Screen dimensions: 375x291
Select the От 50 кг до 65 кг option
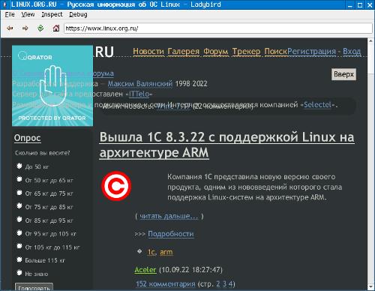[x=19, y=179]
